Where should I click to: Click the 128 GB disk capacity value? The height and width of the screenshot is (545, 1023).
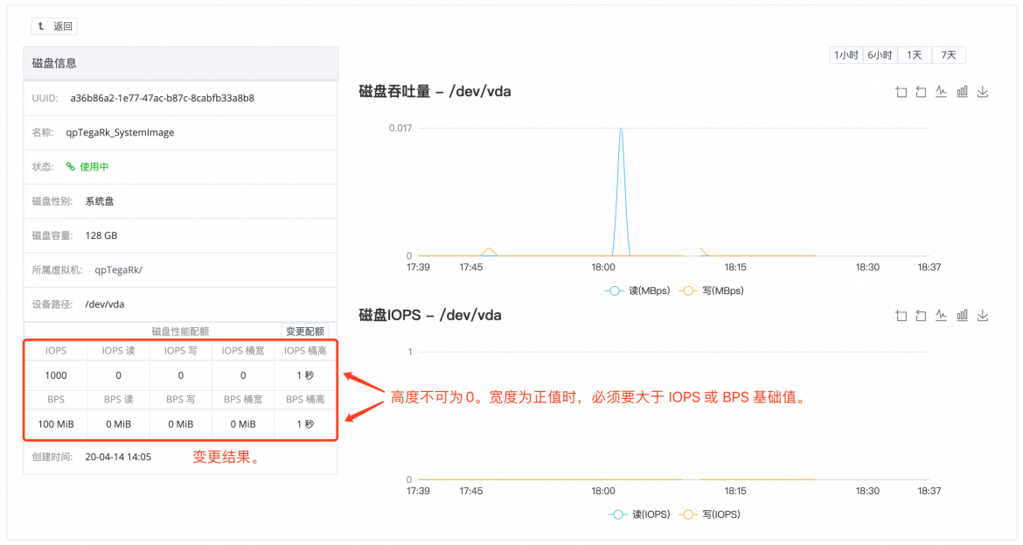tap(101, 235)
